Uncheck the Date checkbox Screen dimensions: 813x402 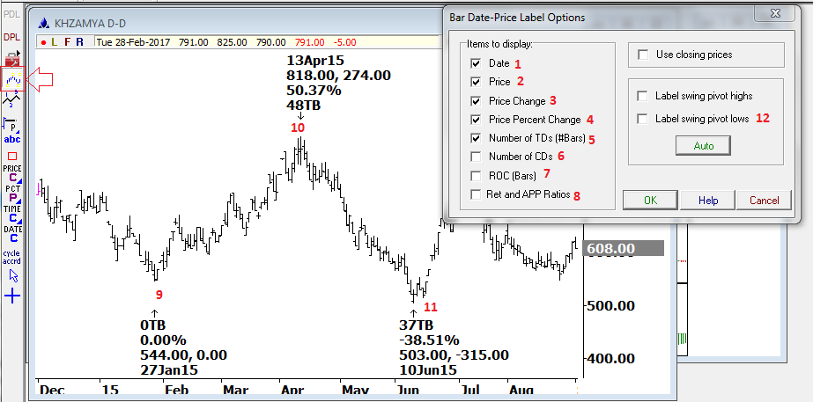pyautogui.click(x=476, y=63)
